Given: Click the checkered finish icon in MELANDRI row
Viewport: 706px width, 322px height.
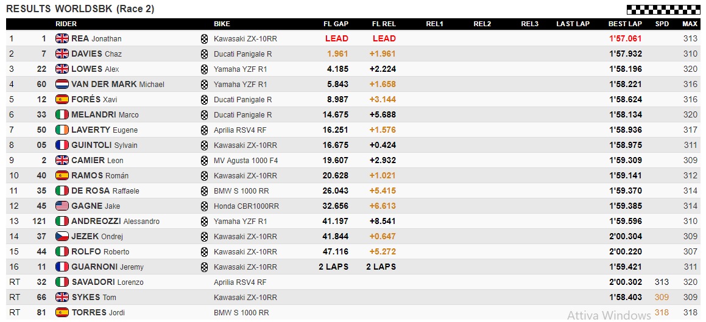Looking at the screenshot, I should point(204,114).
